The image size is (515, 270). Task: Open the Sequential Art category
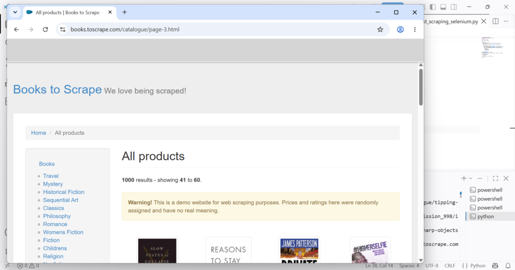coord(61,200)
